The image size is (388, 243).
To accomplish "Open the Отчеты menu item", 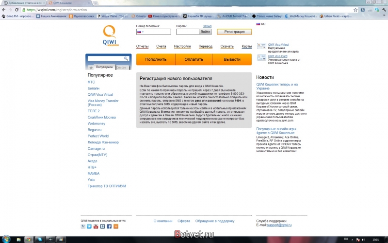I will click(142, 46).
